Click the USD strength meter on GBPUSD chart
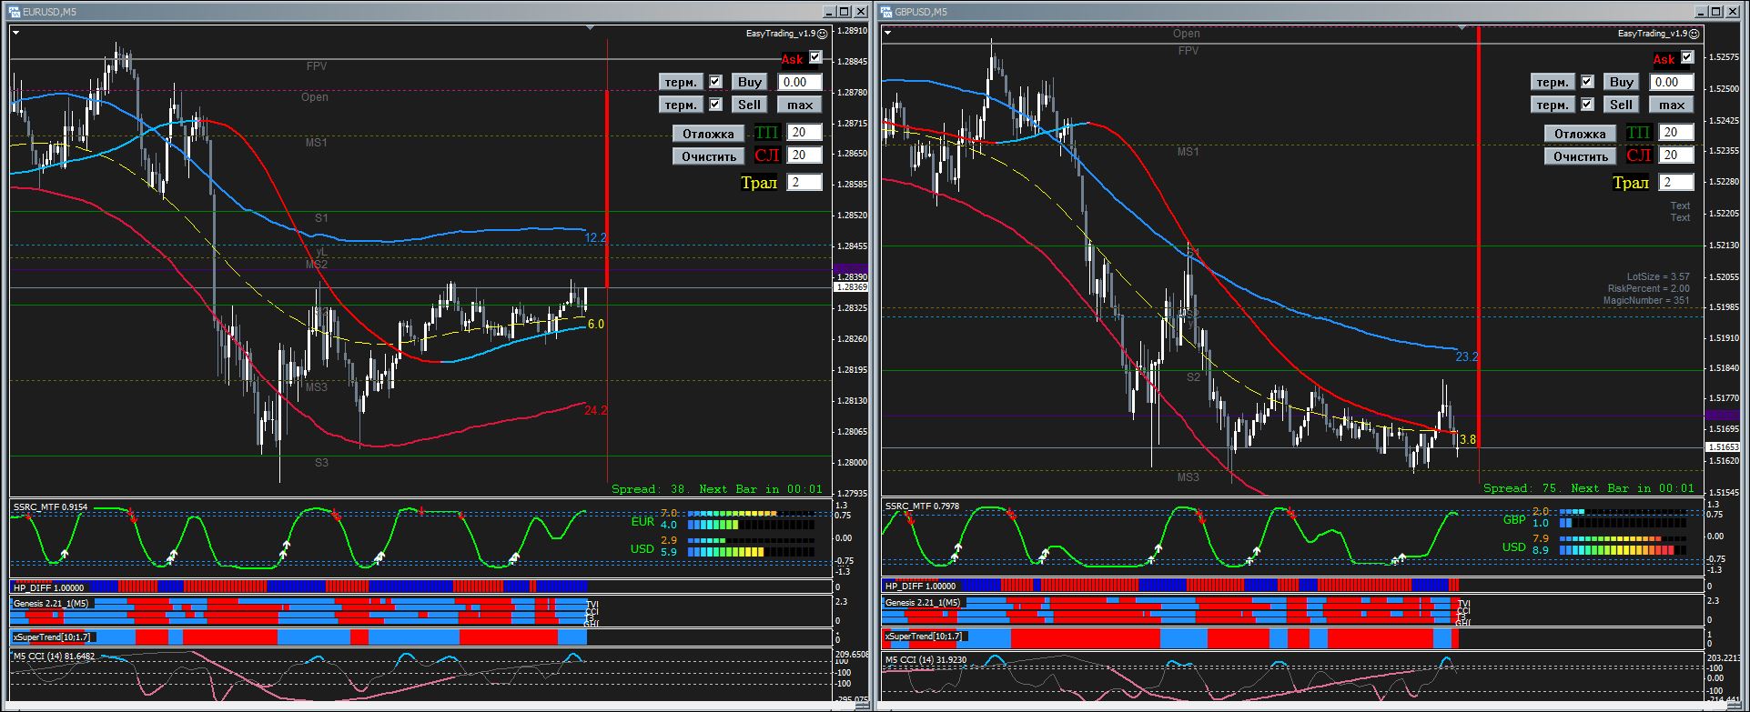Viewport: 1750px width, 712px height. 1623,545
